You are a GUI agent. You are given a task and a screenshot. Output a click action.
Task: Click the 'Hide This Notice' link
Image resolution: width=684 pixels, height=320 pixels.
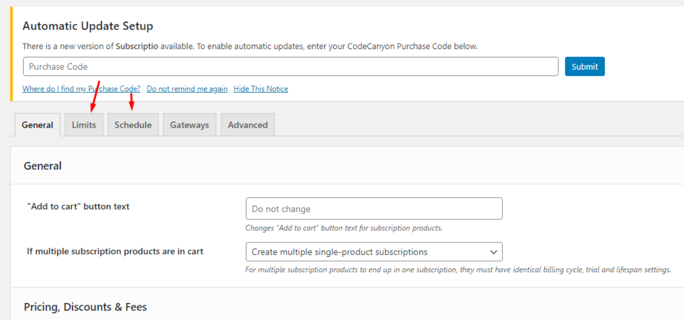click(260, 89)
